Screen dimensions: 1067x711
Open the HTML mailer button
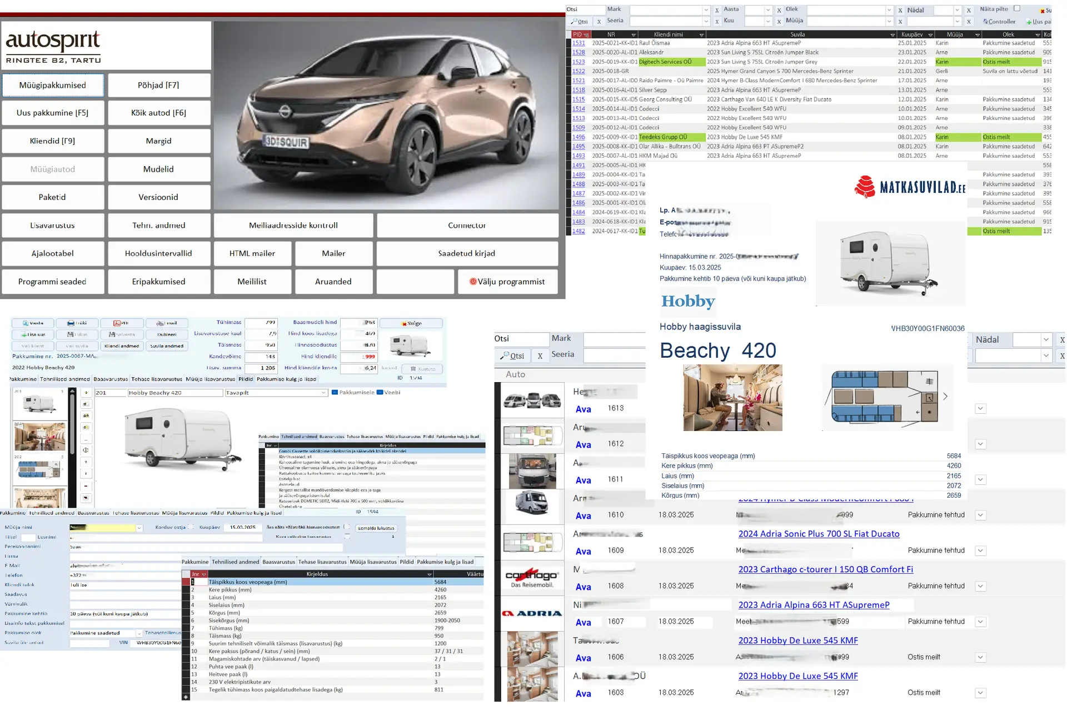tap(252, 253)
